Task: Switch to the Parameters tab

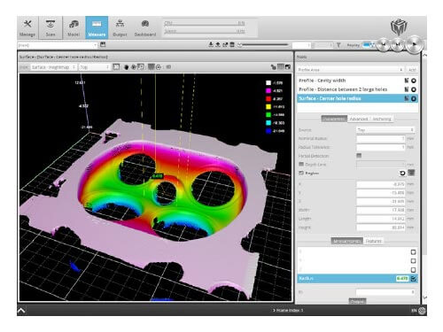Action: click(x=334, y=119)
